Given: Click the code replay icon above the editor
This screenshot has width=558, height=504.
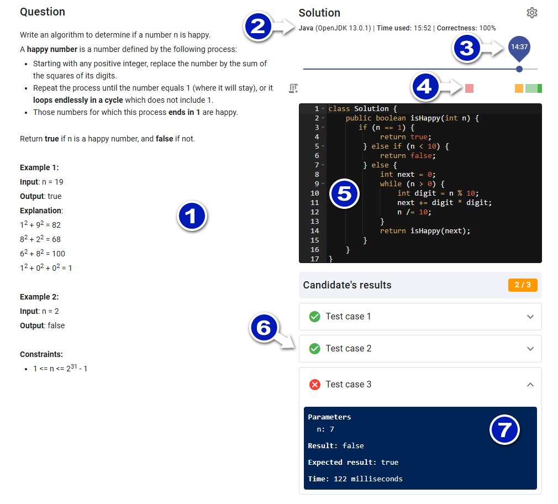Looking at the screenshot, I should click(x=293, y=88).
